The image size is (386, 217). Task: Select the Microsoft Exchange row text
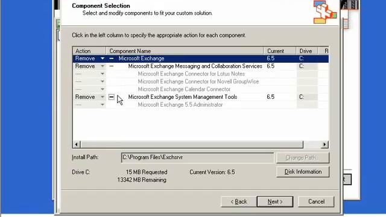coord(141,58)
